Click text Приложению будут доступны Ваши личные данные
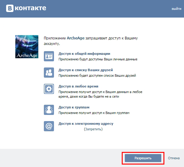The image size is (184, 167). click(98, 59)
